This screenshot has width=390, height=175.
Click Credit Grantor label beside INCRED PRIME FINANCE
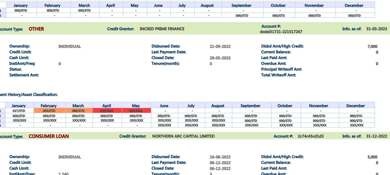coord(121,29)
